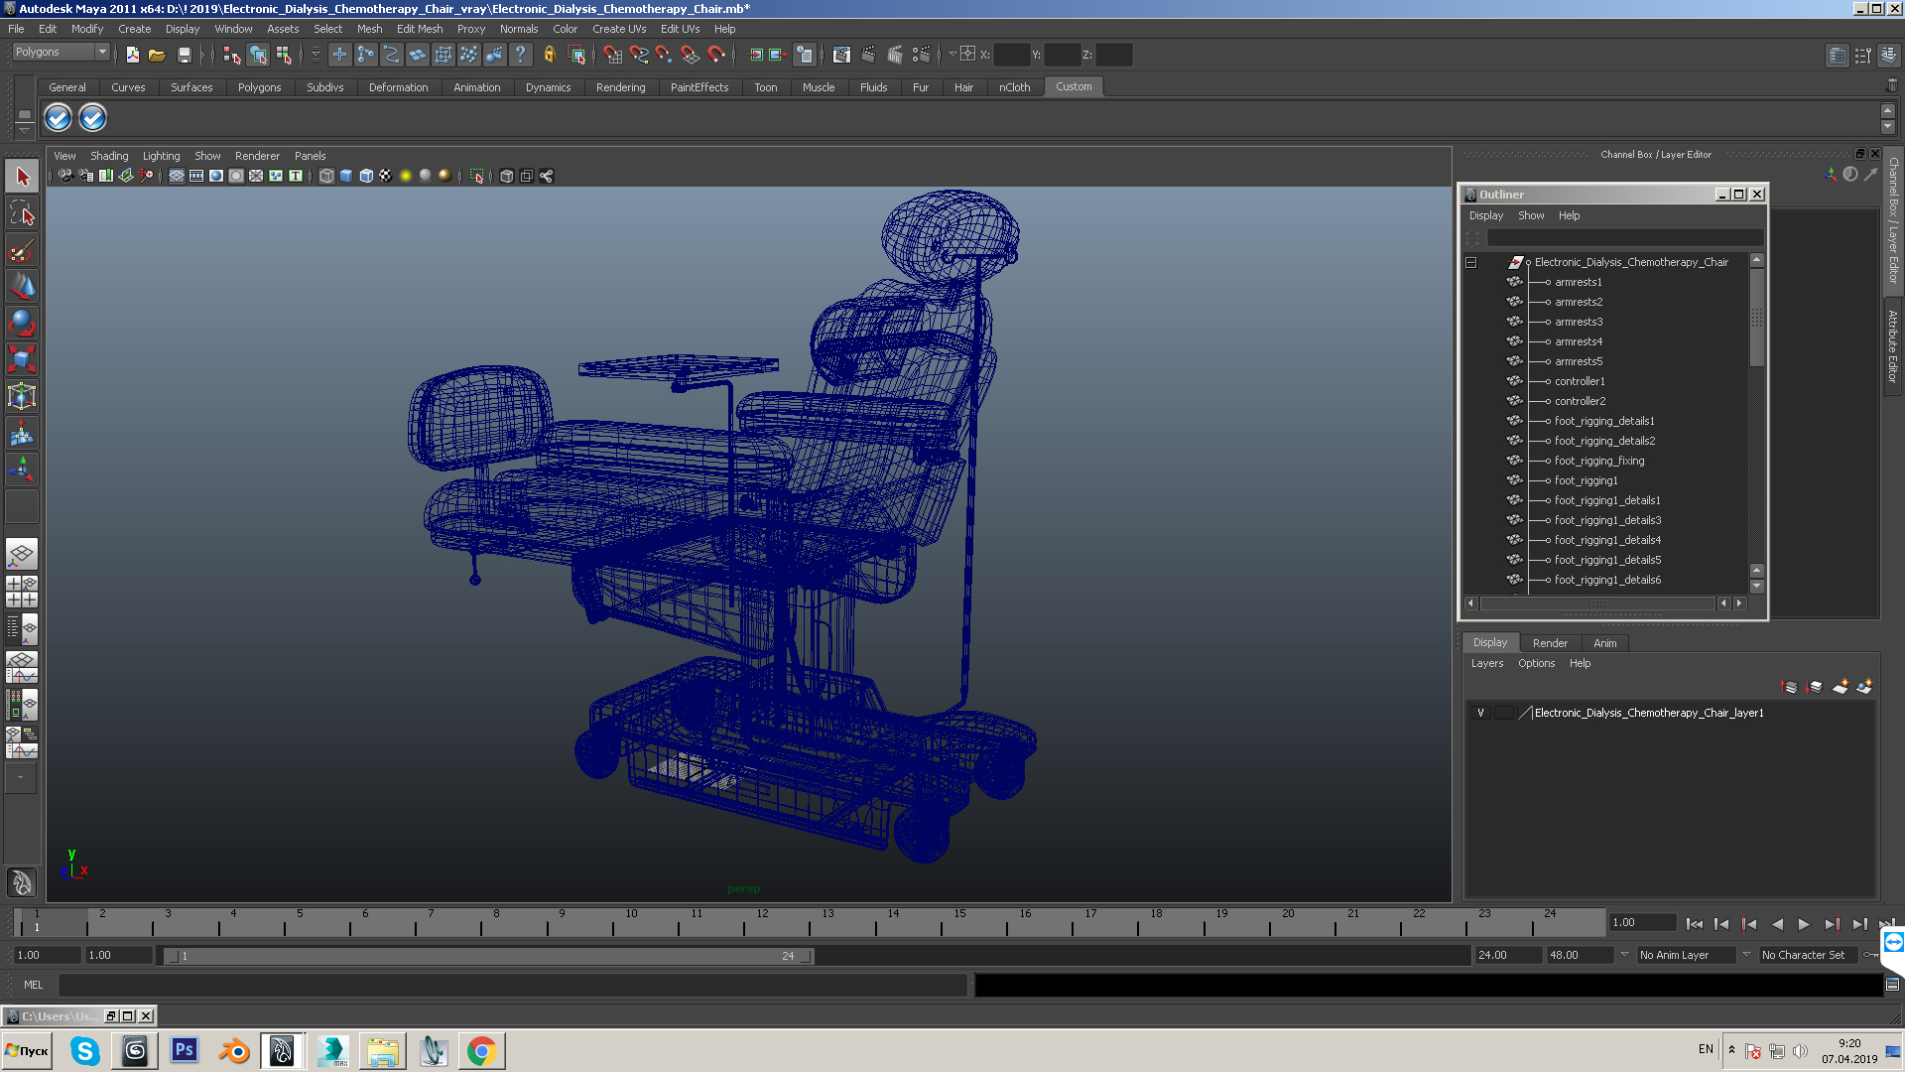Image resolution: width=1905 pixels, height=1072 pixels.
Task: Select controller1 in the Outliner
Action: pyautogui.click(x=1580, y=381)
